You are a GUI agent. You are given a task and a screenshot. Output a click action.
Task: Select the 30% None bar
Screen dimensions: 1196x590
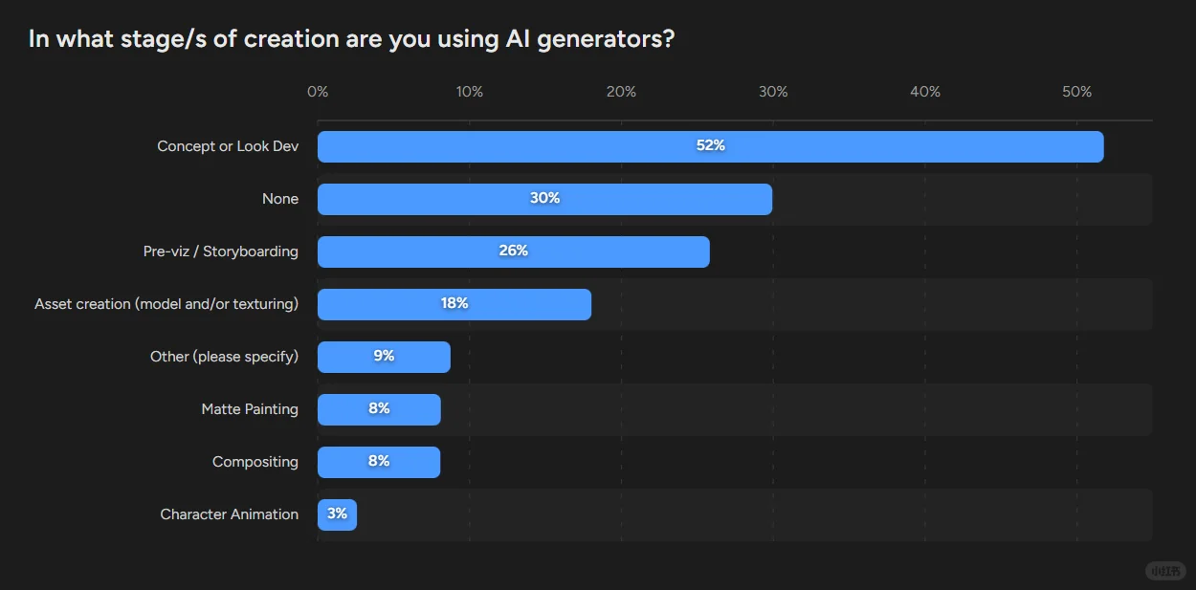pyautogui.click(x=544, y=199)
